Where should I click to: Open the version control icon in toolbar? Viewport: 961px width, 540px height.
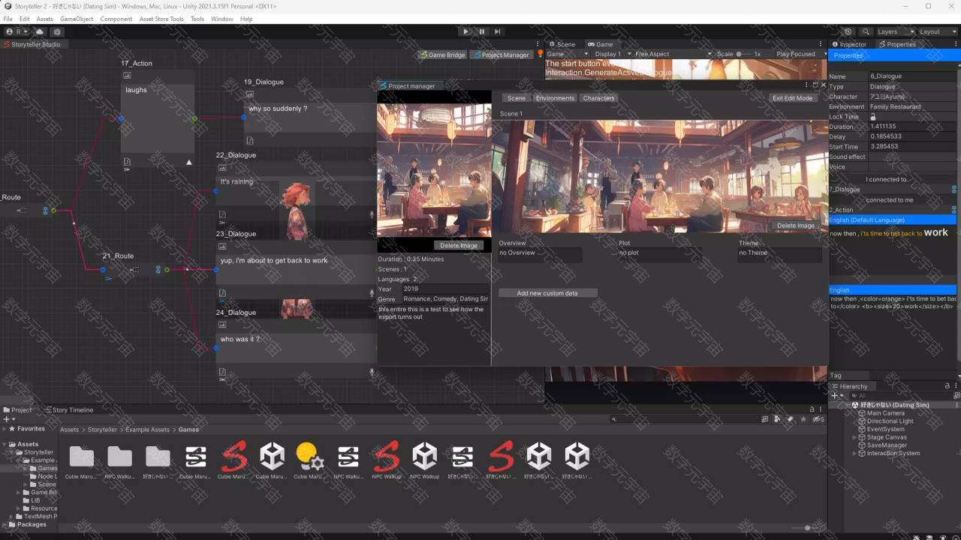coord(57,32)
